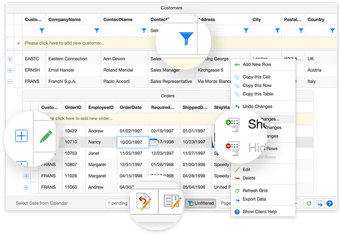Open calendar picker in the date cell
The height and width of the screenshot is (235, 341).
click(153, 142)
